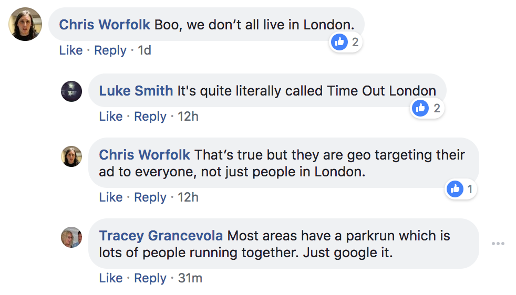Image resolution: width=516 pixels, height=295 pixels.
Task: Reply to Tracey Grancevola's parkrun comment
Action: (x=150, y=278)
